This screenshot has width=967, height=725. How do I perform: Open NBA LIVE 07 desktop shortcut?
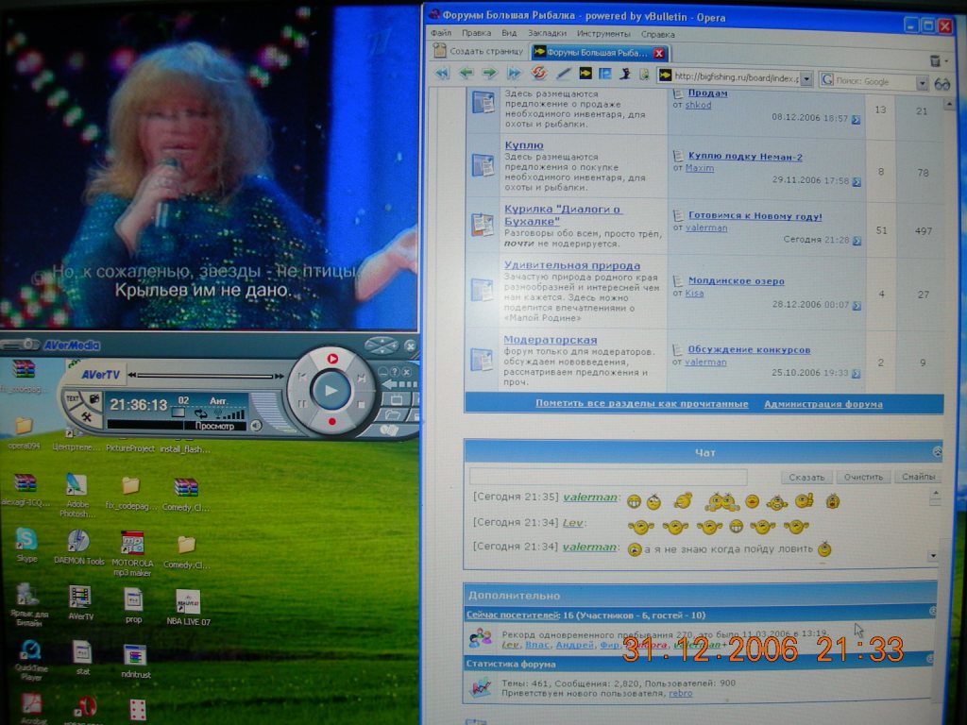click(x=188, y=607)
